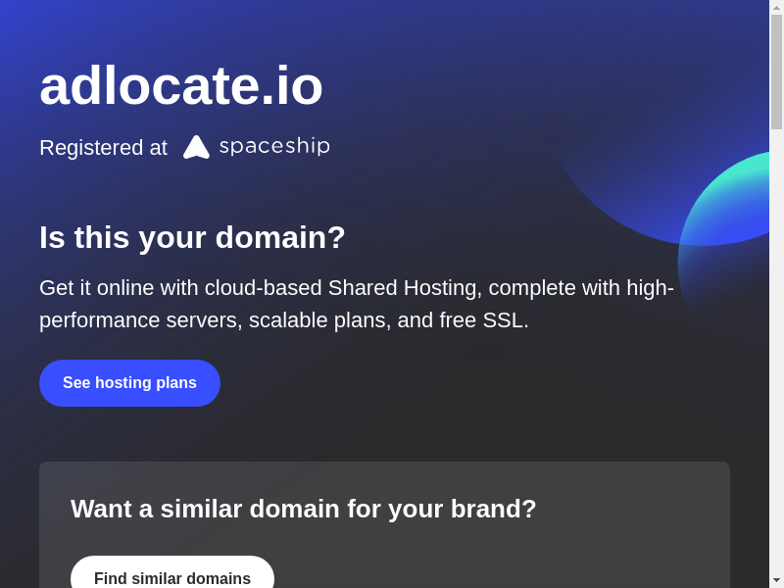The image size is (784, 588).
Task: Click the vertical scrollbar thumb
Action: tap(776, 71)
